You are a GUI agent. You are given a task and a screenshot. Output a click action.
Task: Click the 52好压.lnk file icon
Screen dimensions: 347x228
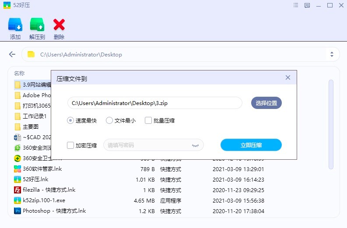(x=18, y=179)
